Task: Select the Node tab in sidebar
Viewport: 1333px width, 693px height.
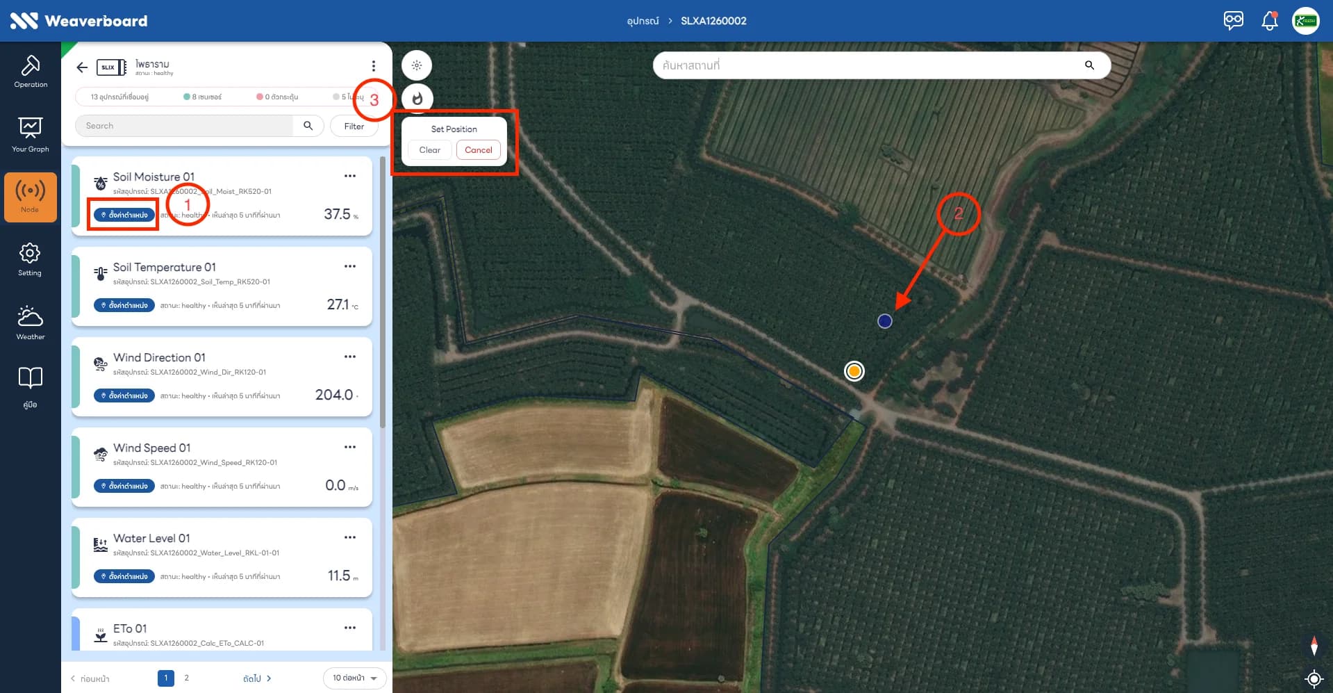Action: 30,197
